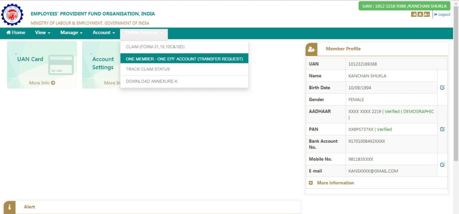This screenshot has height=214, width=459.
Task: Choose Track Claim Status menu item
Action: (148, 69)
